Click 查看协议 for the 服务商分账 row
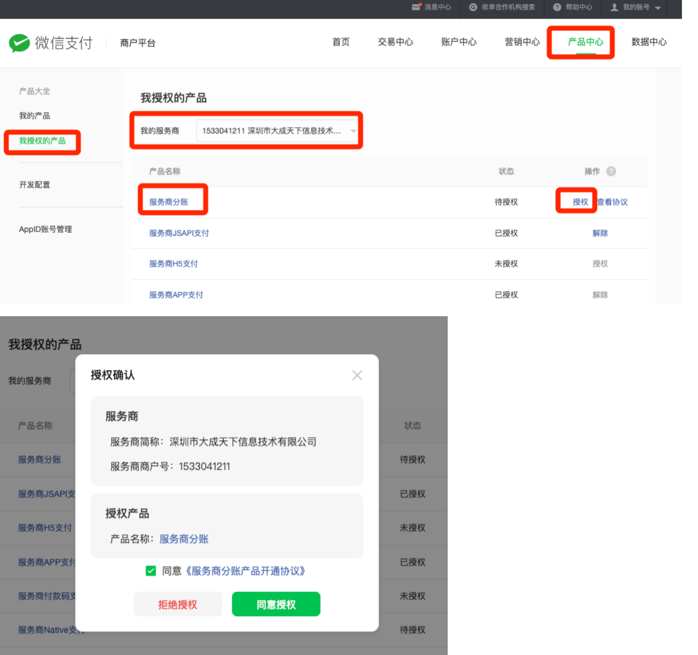 coord(613,202)
